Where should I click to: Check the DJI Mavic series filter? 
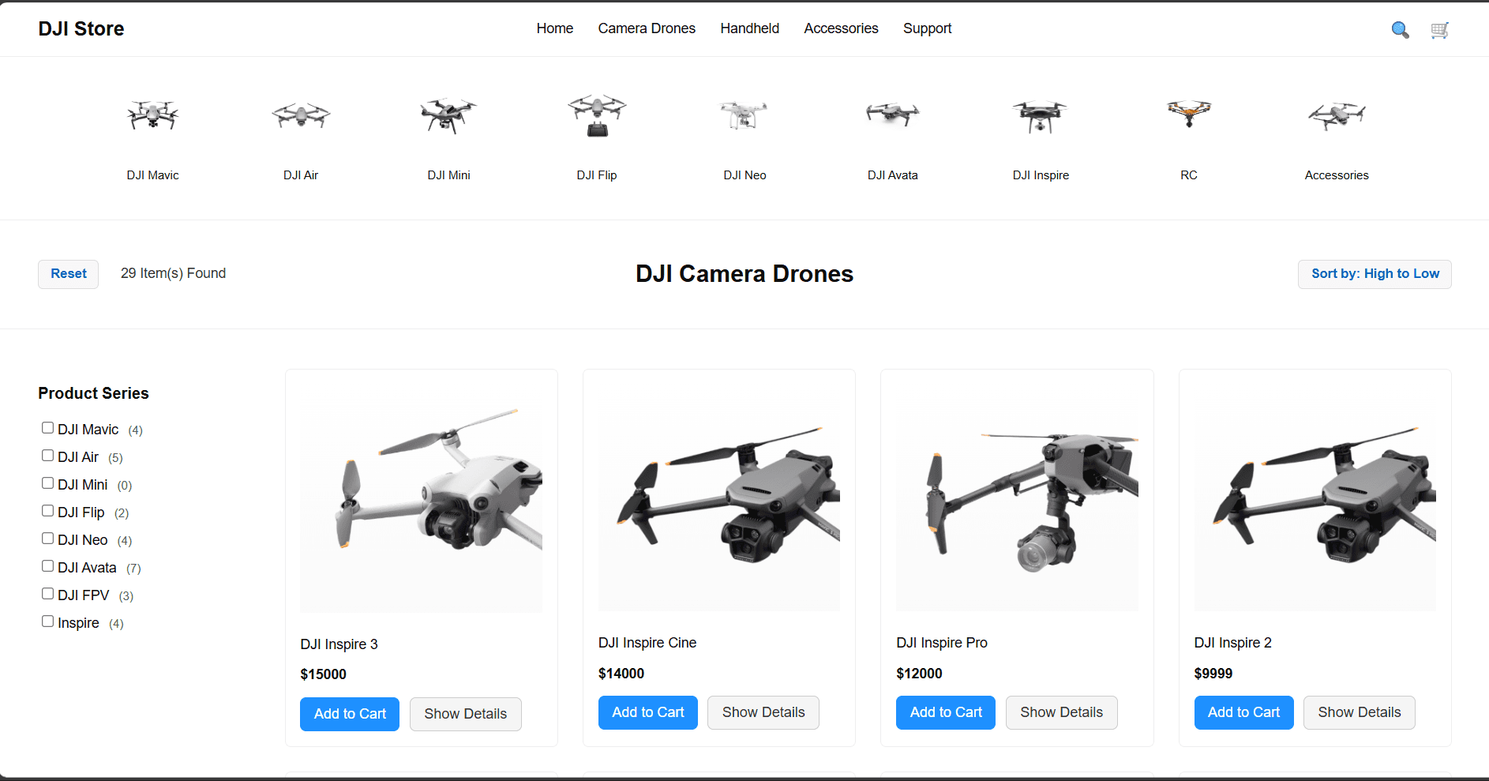coord(48,428)
